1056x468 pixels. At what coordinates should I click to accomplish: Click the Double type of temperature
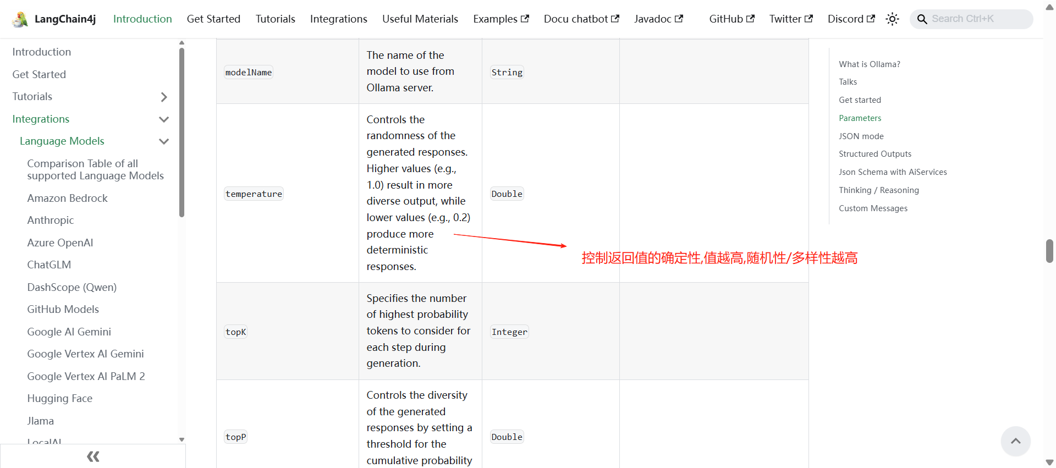coord(507,194)
